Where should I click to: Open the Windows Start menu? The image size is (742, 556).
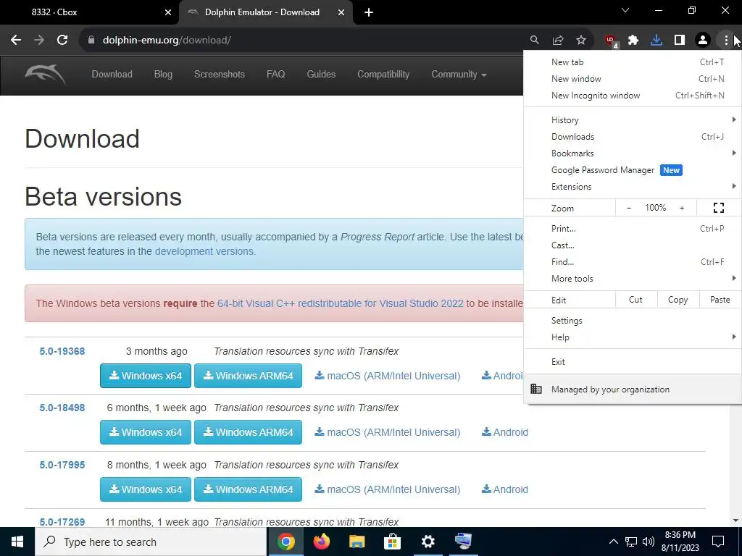pyautogui.click(x=17, y=542)
